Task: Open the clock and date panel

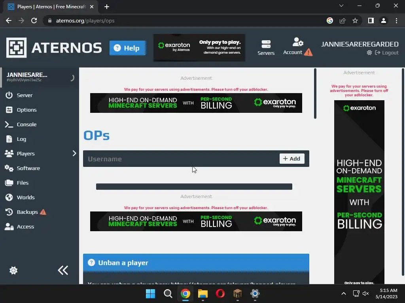Action: pos(386,294)
